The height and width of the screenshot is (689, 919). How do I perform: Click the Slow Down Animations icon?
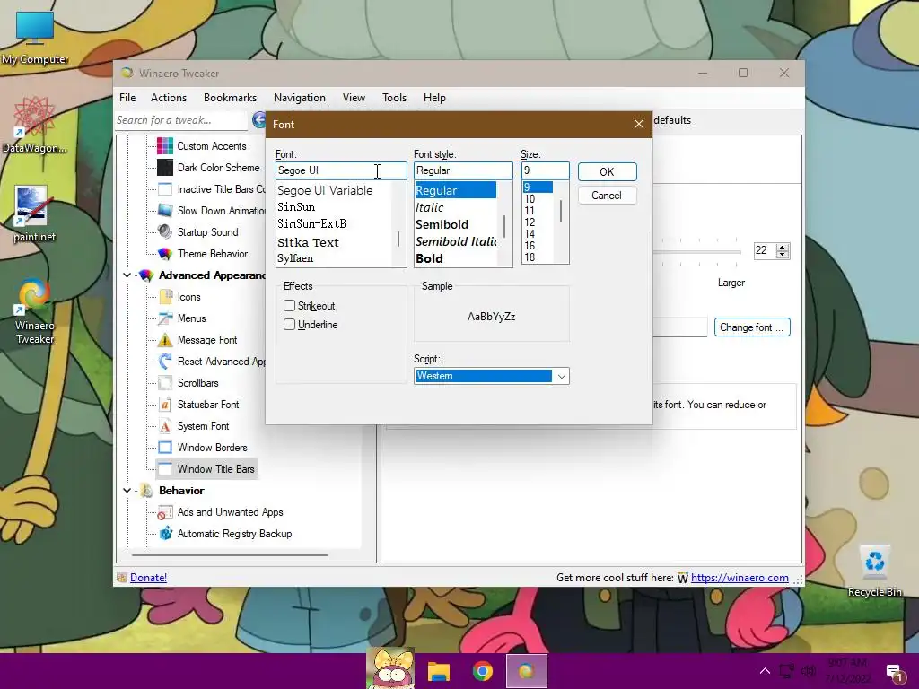pyautogui.click(x=165, y=210)
